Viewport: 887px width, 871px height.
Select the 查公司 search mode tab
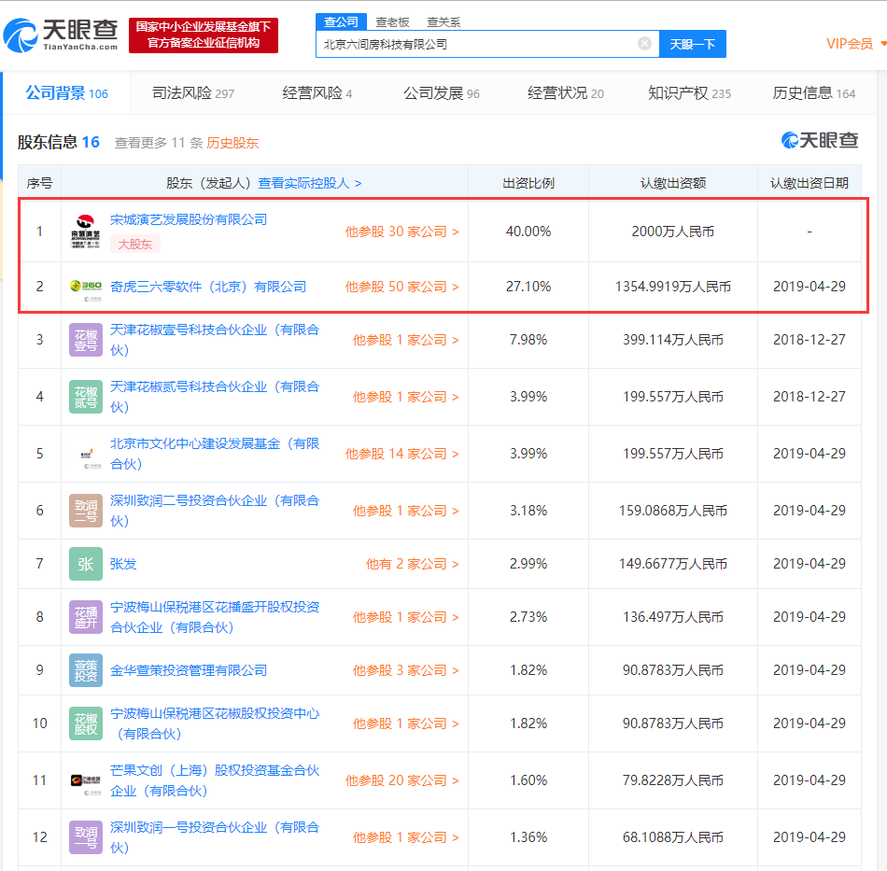341,21
